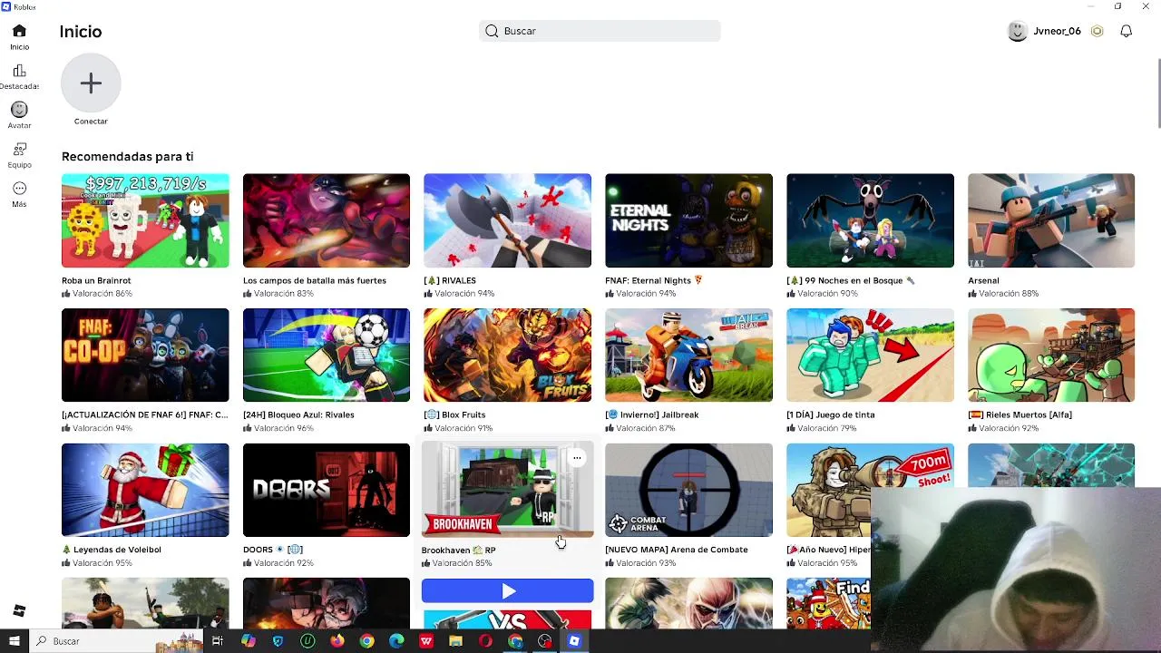The height and width of the screenshot is (653, 1161).
Task: Click the Brookhaven RP title text
Action: tap(459, 550)
